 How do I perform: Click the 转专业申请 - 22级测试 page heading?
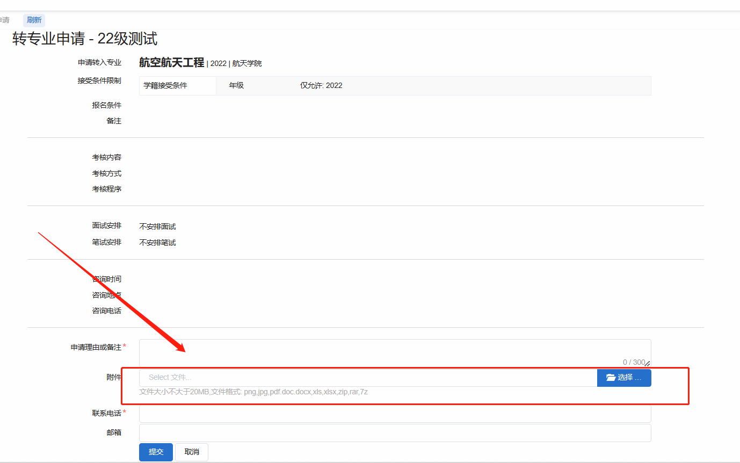coord(85,39)
